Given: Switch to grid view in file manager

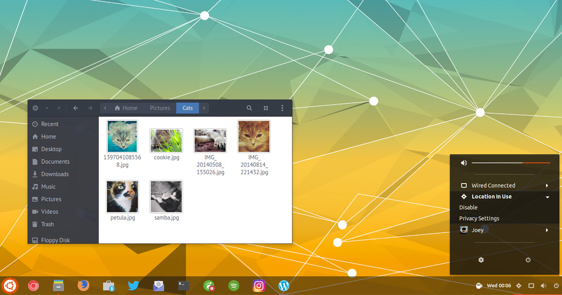Looking at the screenshot, I should [x=266, y=108].
